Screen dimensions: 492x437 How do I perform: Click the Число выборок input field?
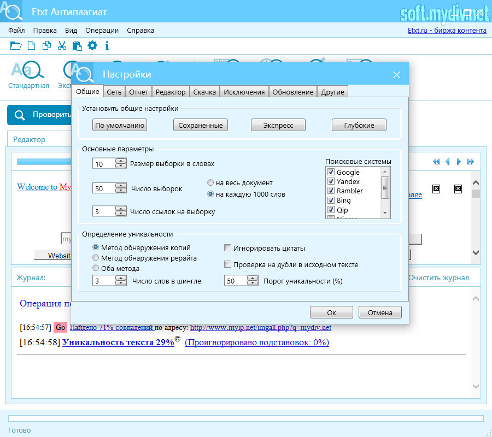click(103, 188)
